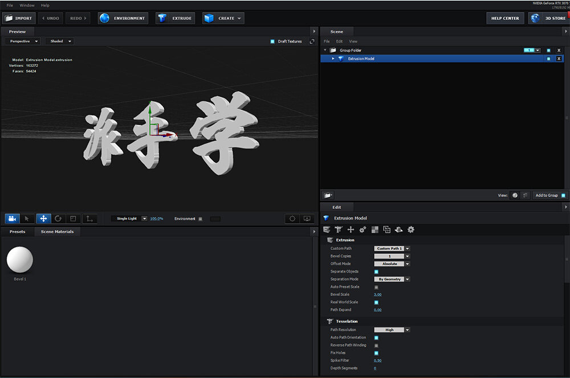Viewport: 570px width, 378px height.
Task: Click the HELP CENTER button
Action: tap(506, 18)
